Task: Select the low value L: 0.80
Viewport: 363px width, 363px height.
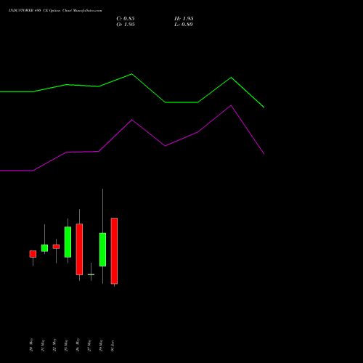Action: click(x=184, y=25)
